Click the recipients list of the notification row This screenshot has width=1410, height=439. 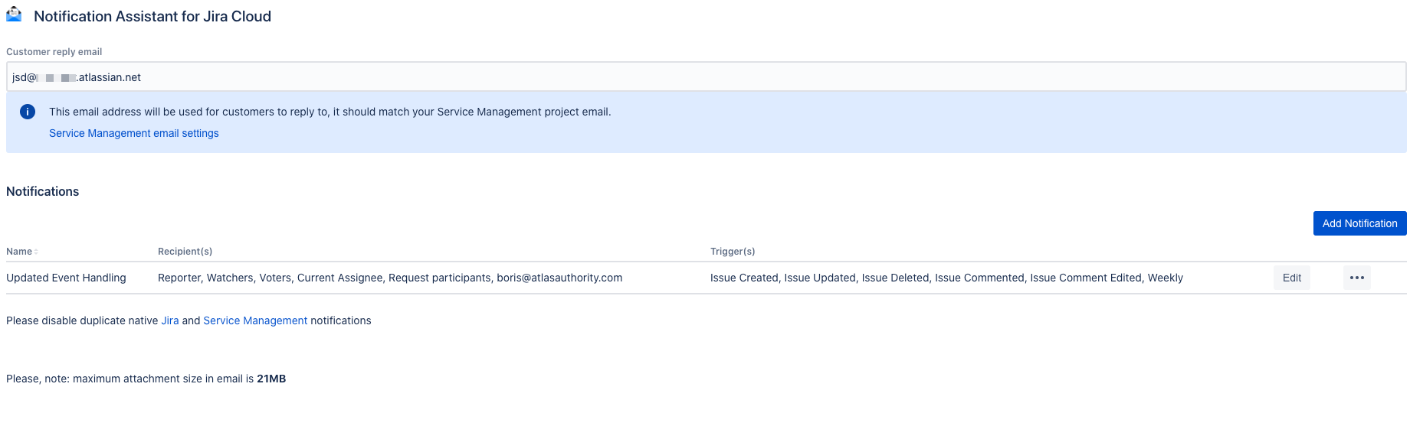[x=390, y=278]
